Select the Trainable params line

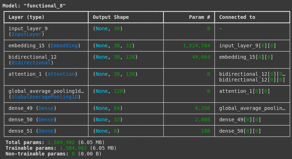[x=61, y=148]
